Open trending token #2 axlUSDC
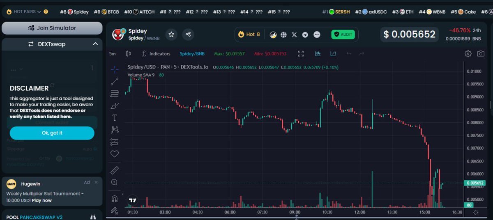 (371, 11)
